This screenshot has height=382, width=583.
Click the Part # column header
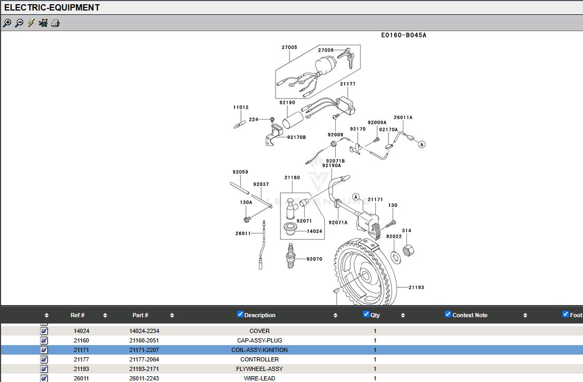(x=140, y=315)
